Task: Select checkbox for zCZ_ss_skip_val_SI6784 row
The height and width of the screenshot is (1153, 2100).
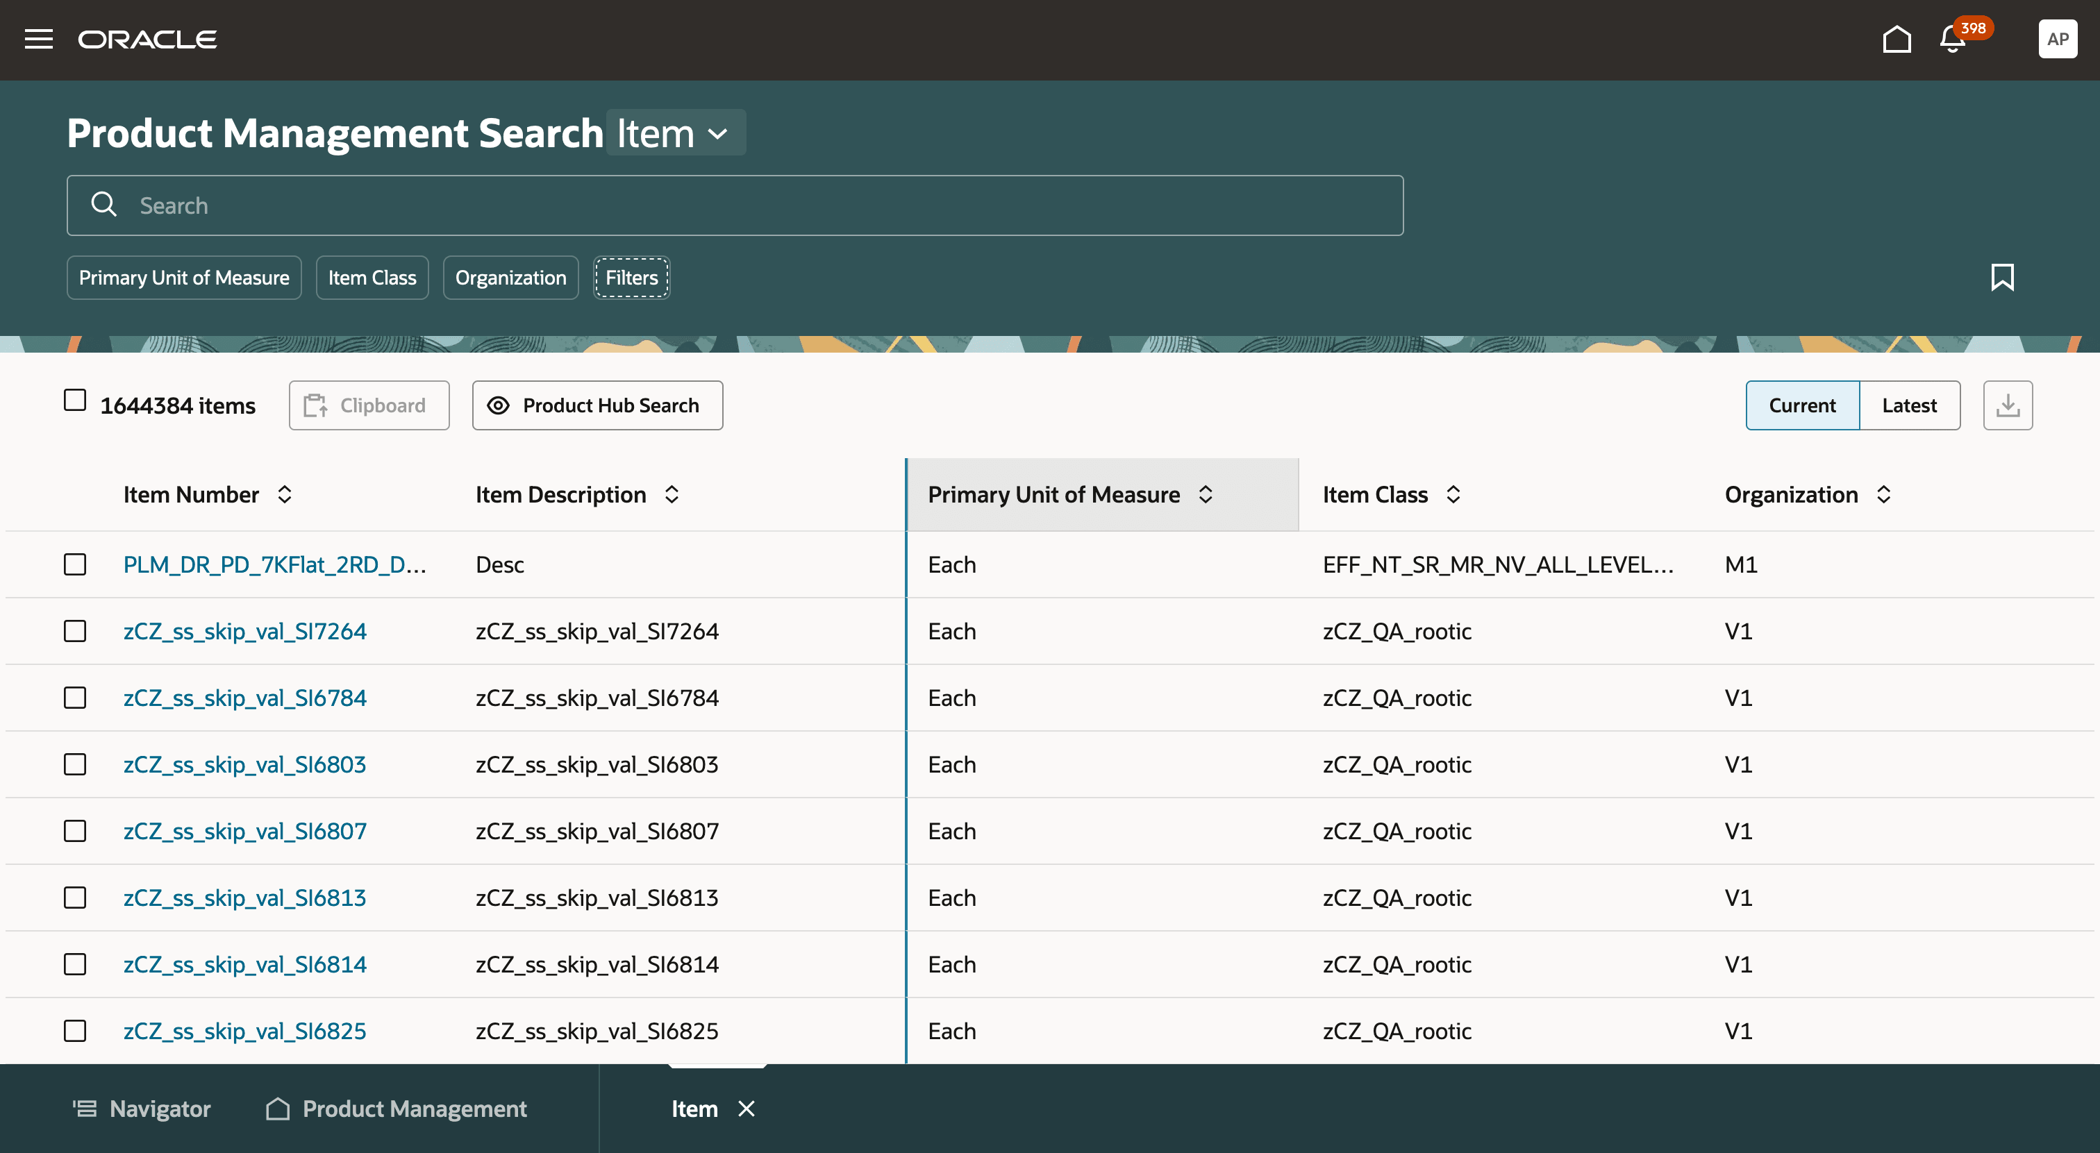Action: [x=75, y=698]
